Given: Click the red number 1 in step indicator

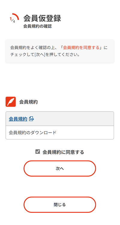Looking at the screenshot, I should coord(10,19).
